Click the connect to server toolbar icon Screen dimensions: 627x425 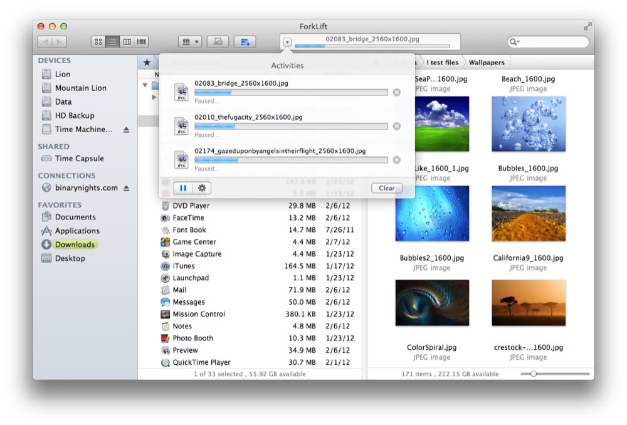[x=217, y=42]
